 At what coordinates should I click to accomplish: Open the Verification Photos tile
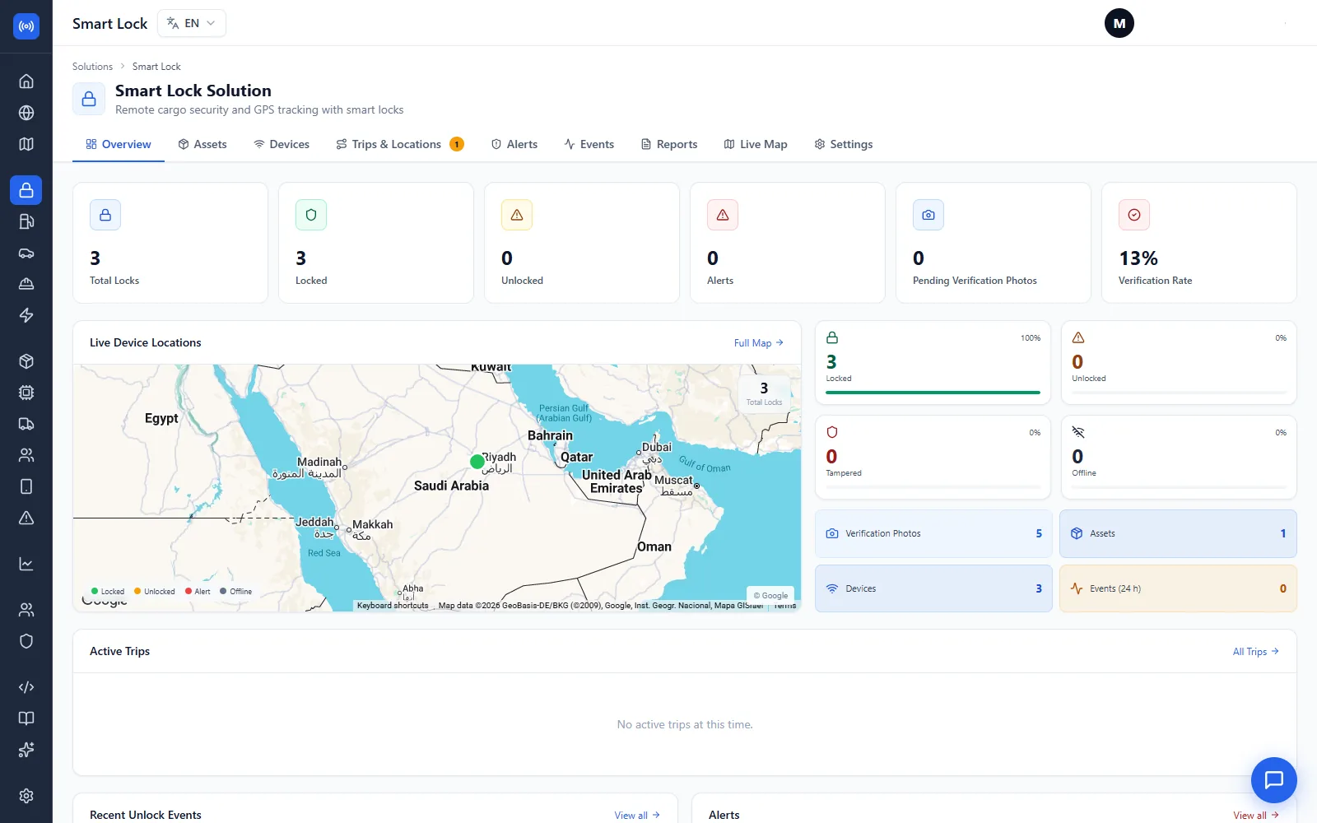(x=933, y=533)
